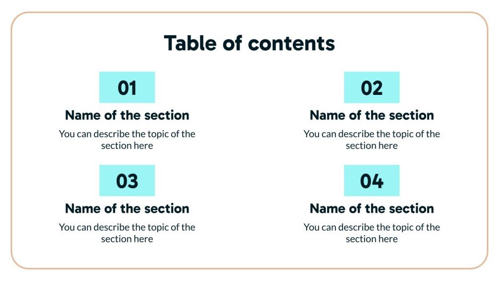Screen dimensions: 499x281
Task: Select "Name of the section" heading under 03
Action: click(127, 208)
